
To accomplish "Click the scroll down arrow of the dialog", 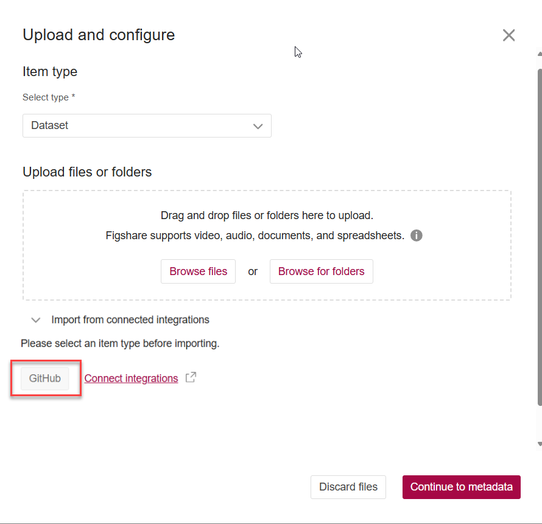I will pyautogui.click(x=539, y=444).
